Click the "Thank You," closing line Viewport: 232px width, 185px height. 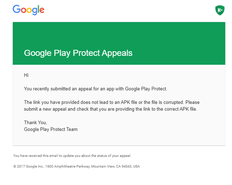tap(36, 122)
